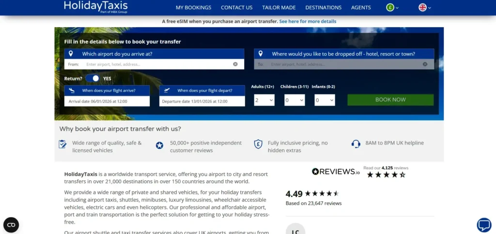Click the stars next to 4.49 rating
The height and width of the screenshot is (234, 496).
(x=322, y=193)
